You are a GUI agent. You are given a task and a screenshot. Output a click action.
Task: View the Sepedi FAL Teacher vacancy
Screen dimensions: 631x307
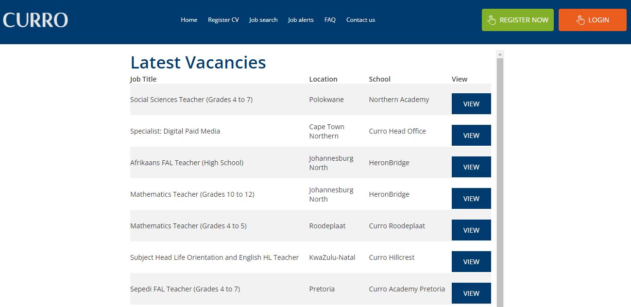coord(471,293)
